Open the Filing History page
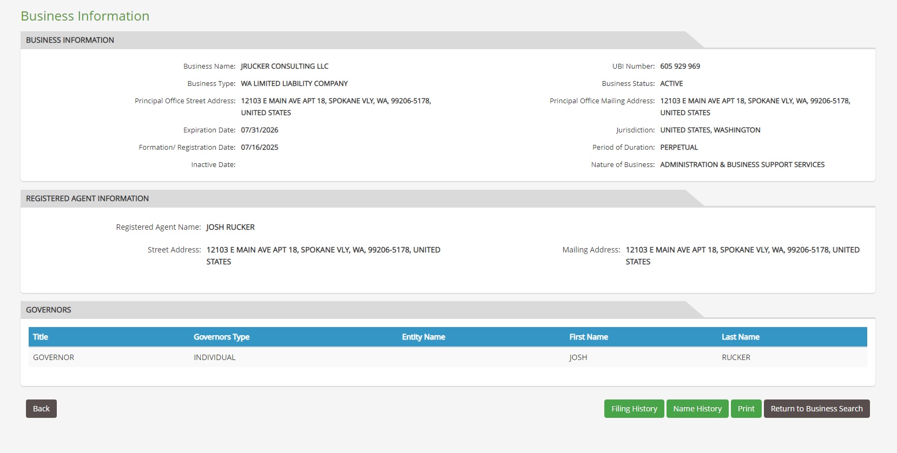This screenshot has height=453, width=897. [634, 409]
